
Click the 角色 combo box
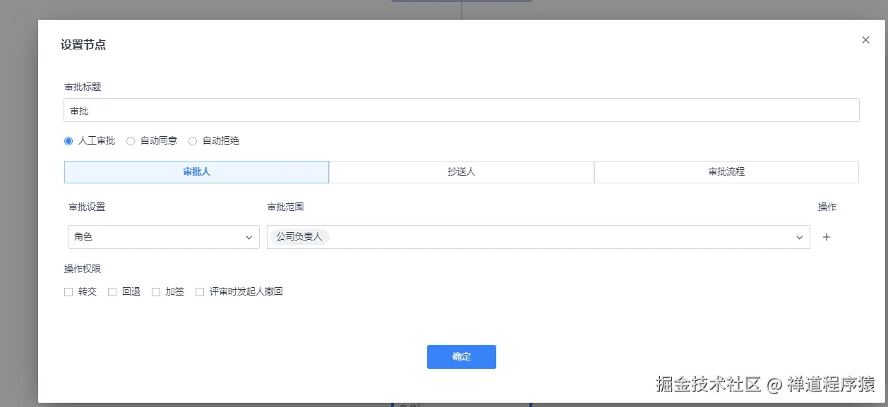click(x=162, y=237)
